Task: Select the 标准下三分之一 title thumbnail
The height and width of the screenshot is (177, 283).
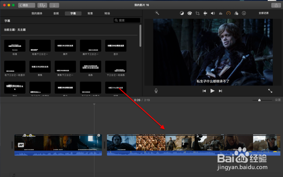Action: tap(40, 46)
